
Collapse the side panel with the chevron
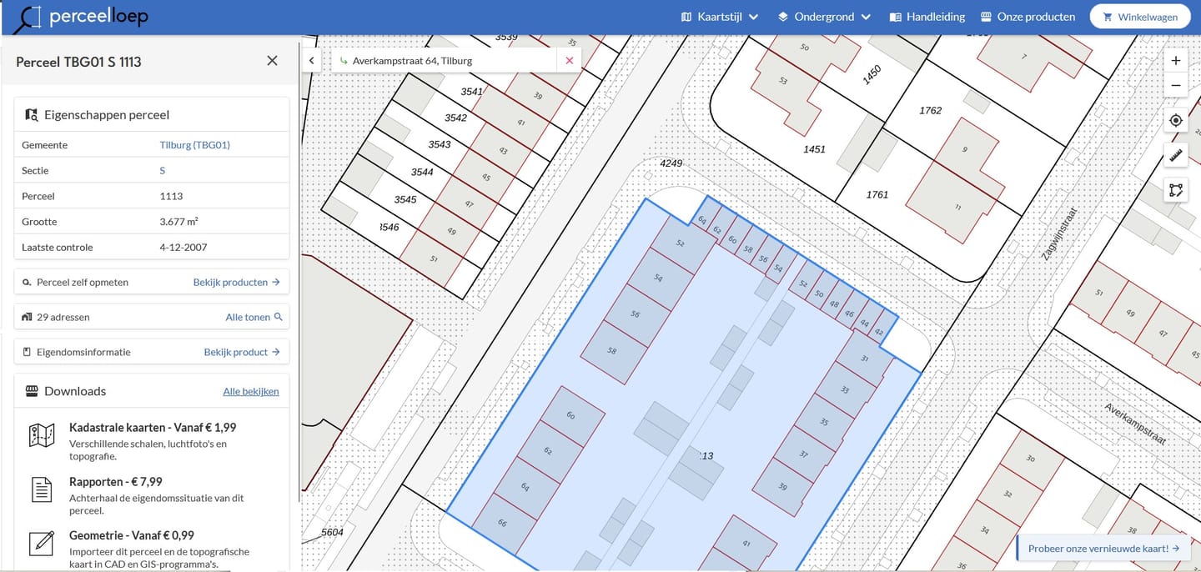pos(311,61)
